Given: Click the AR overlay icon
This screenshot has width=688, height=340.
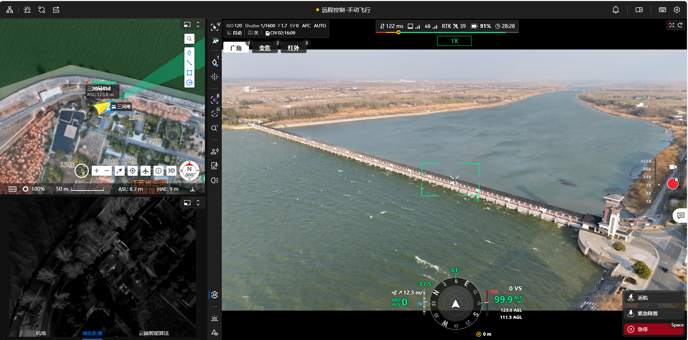Looking at the screenshot, I should point(215,295).
